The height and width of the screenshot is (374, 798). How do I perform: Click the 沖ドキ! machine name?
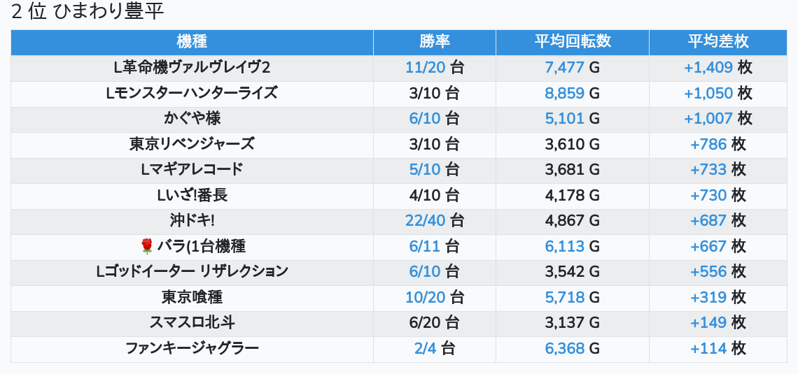tap(192, 221)
